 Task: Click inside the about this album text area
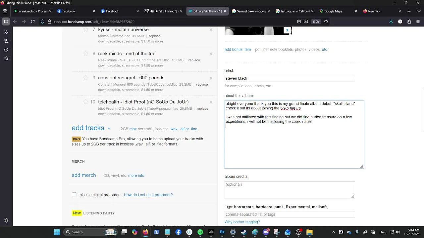click(294, 134)
